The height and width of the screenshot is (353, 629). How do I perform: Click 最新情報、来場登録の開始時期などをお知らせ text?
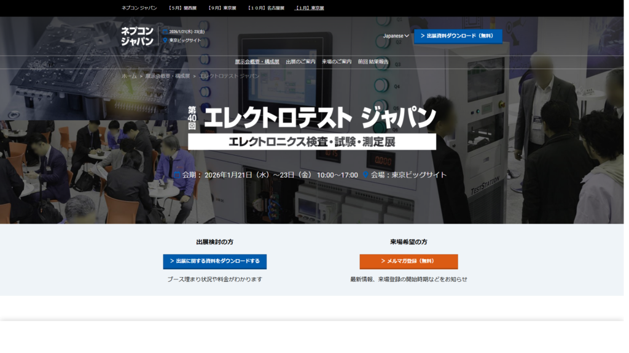coord(408,279)
